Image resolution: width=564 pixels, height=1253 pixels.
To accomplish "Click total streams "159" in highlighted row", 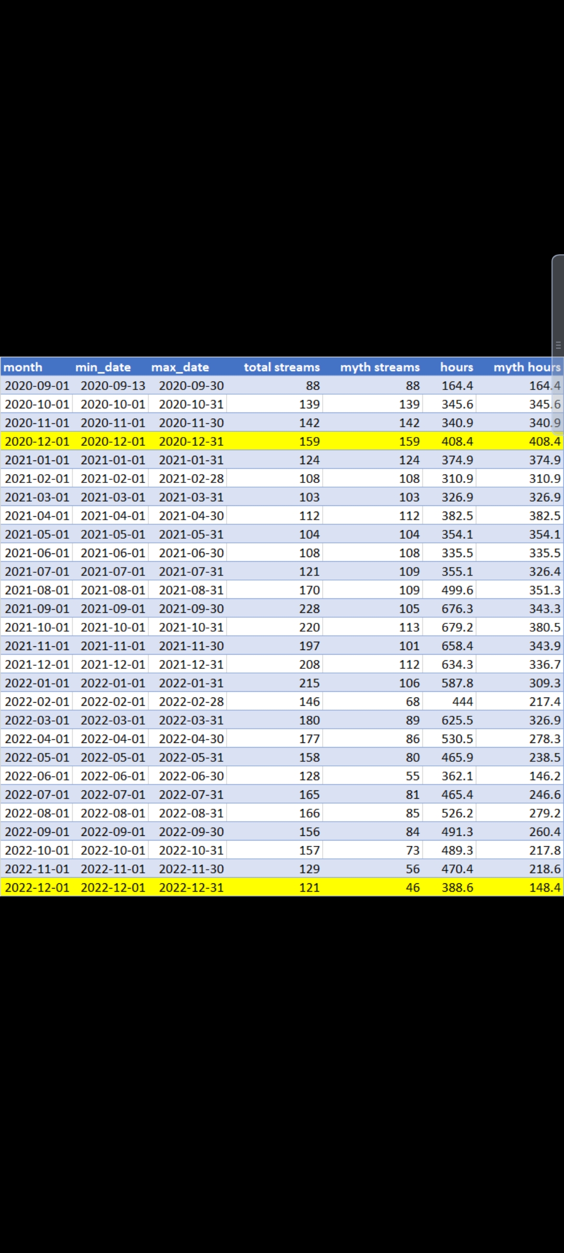I will click(310, 441).
